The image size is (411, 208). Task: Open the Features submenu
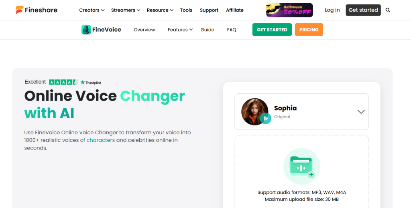click(x=180, y=30)
